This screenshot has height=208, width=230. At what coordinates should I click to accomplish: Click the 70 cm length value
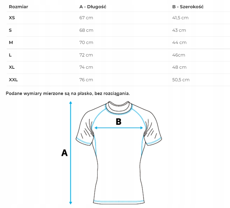(x=86, y=42)
